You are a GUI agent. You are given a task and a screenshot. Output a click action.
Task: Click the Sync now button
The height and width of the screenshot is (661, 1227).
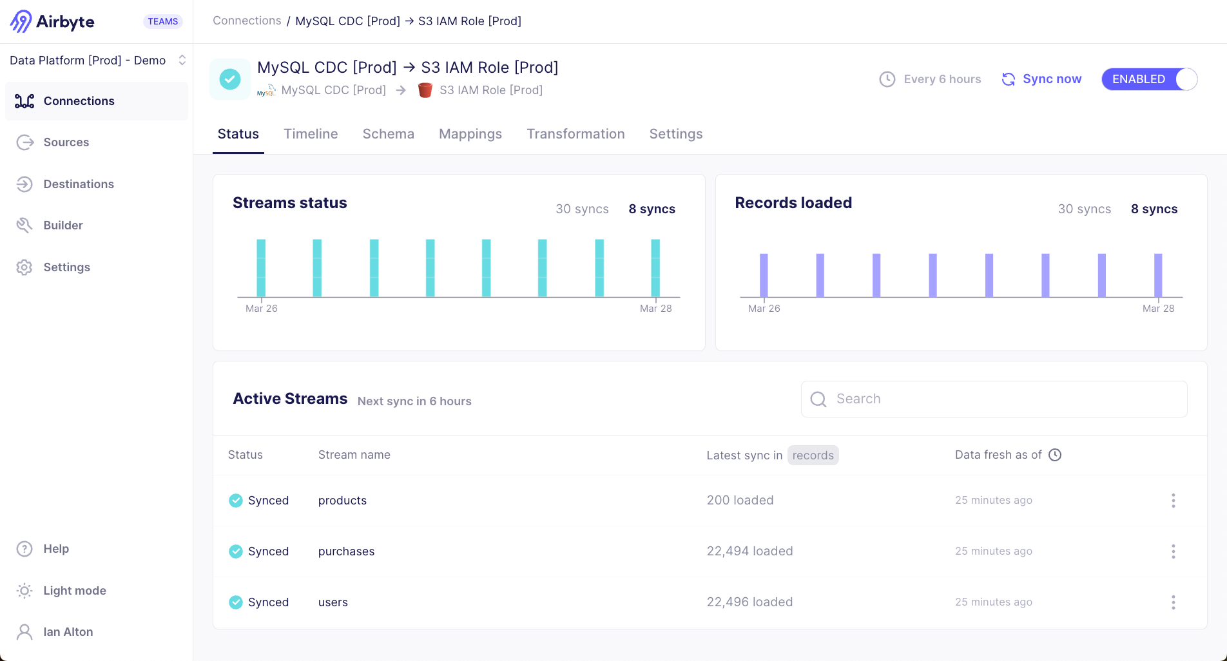point(1041,79)
